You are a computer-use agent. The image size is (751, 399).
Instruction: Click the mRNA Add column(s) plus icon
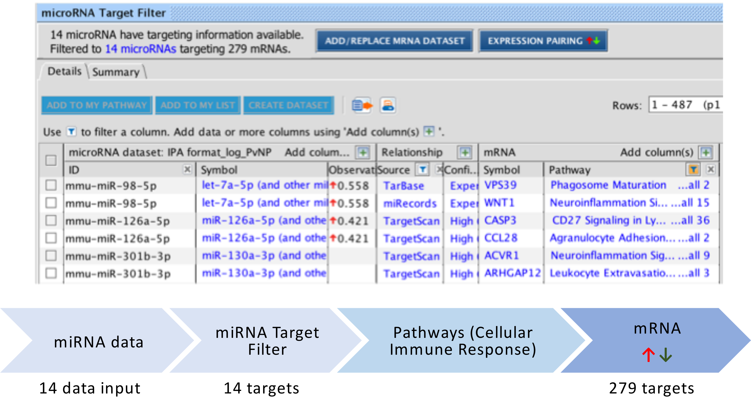(706, 153)
